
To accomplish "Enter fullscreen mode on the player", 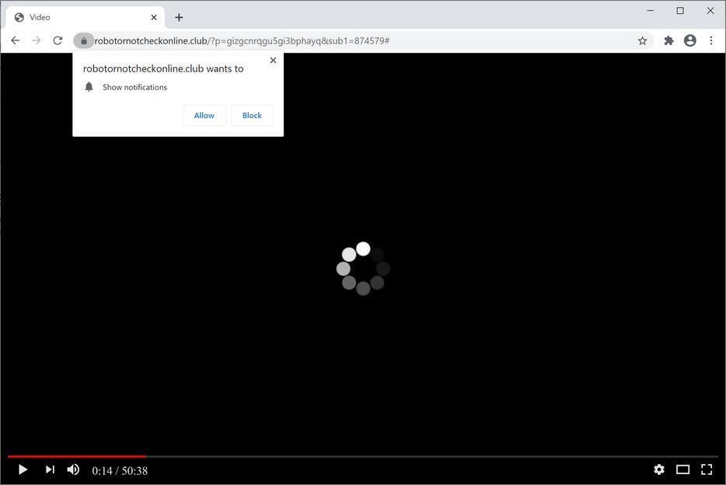I will point(706,469).
